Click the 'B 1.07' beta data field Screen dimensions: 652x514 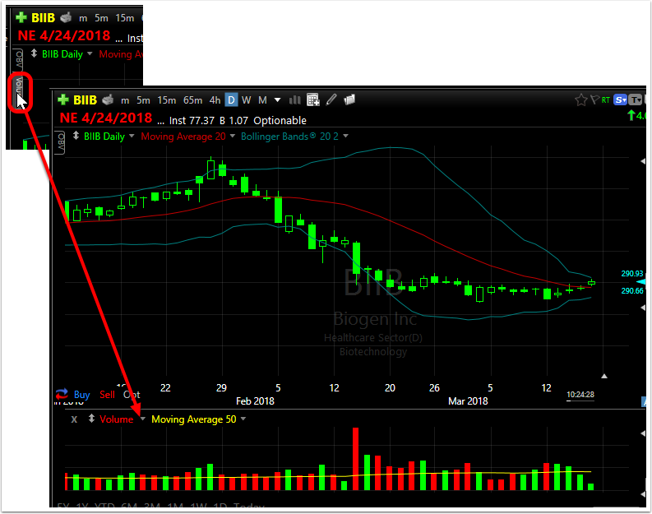pos(234,121)
